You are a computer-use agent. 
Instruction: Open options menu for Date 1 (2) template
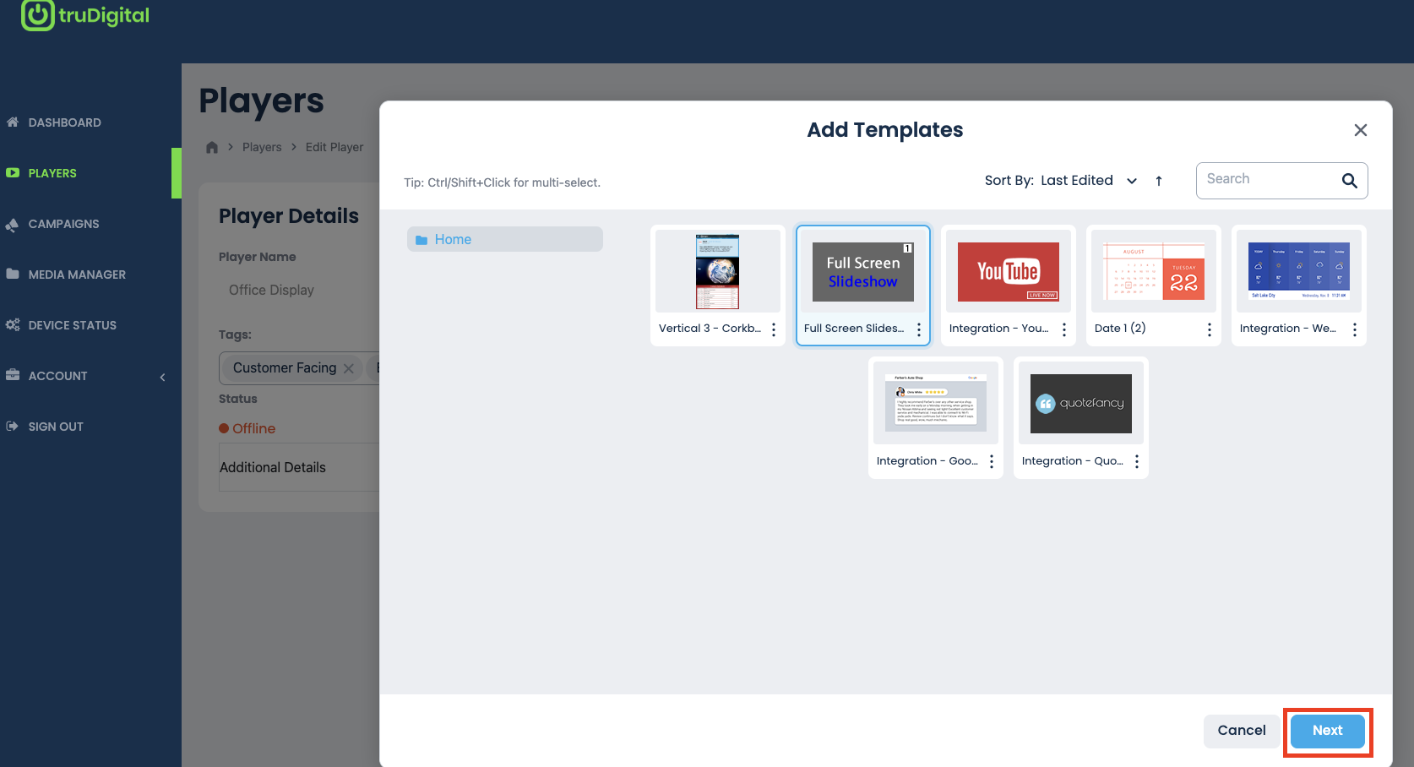coord(1210,329)
